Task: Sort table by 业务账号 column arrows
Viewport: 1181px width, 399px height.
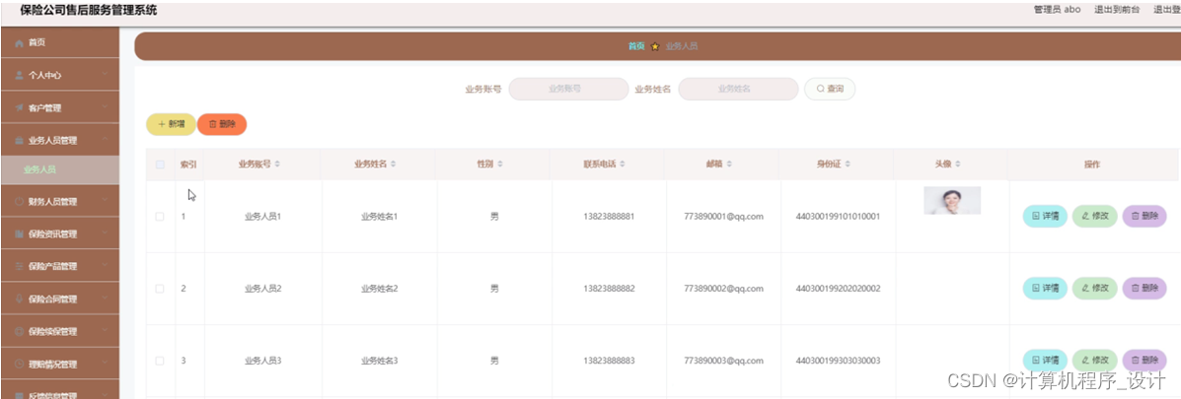Action: coord(277,164)
